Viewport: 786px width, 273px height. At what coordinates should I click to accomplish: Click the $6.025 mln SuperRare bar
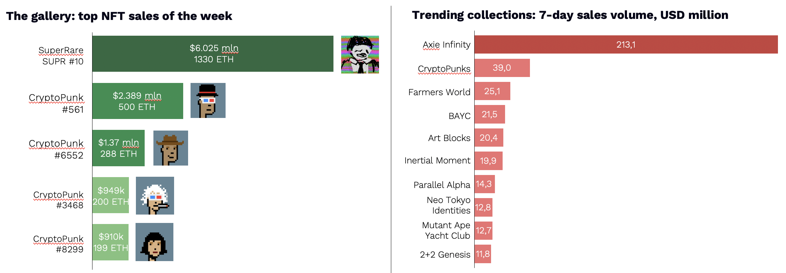(x=213, y=54)
